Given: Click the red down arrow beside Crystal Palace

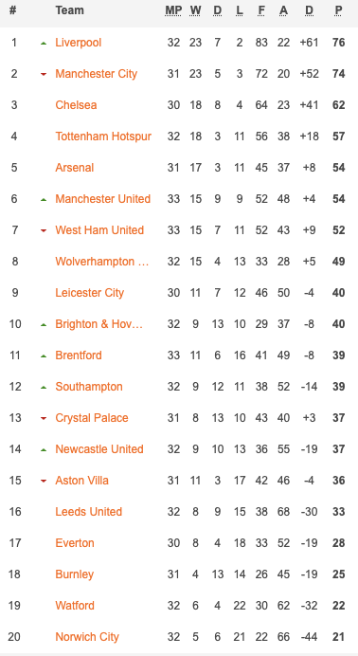Looking at the screenshot, I should click(x=44, y=418).
